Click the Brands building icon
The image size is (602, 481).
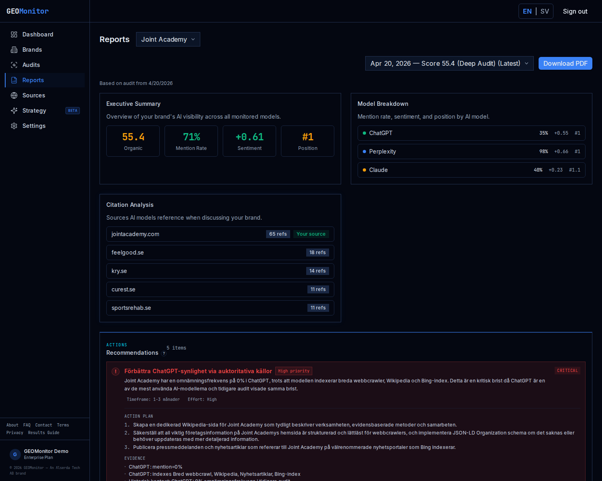point(14,50)
